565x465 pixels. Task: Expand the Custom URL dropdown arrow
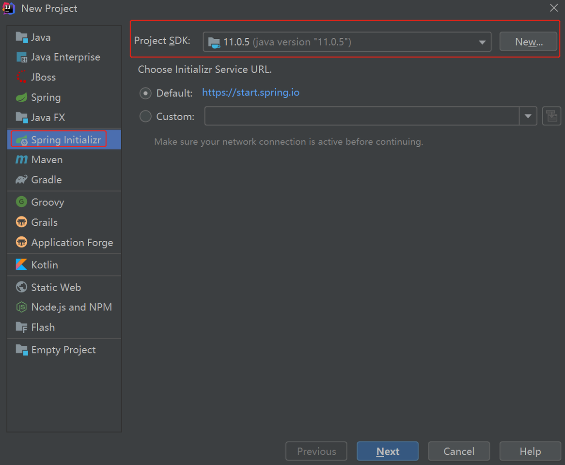tap(528, 116)
